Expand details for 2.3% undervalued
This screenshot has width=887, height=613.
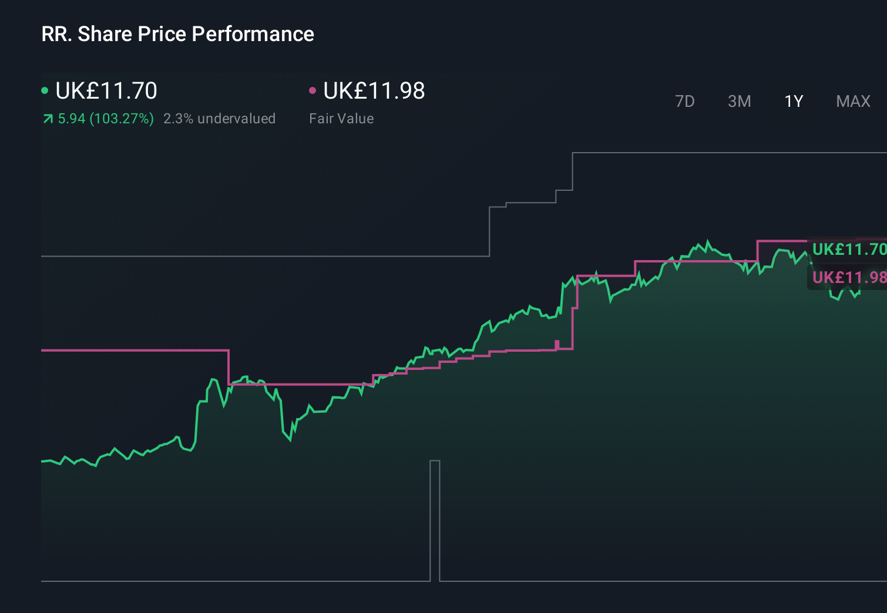coord(220,119)
